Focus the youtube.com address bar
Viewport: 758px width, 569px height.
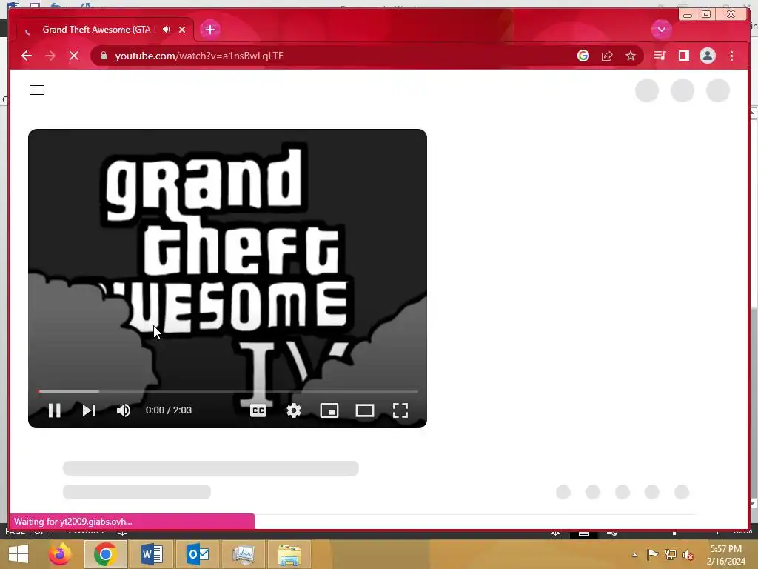click(338, 56)
